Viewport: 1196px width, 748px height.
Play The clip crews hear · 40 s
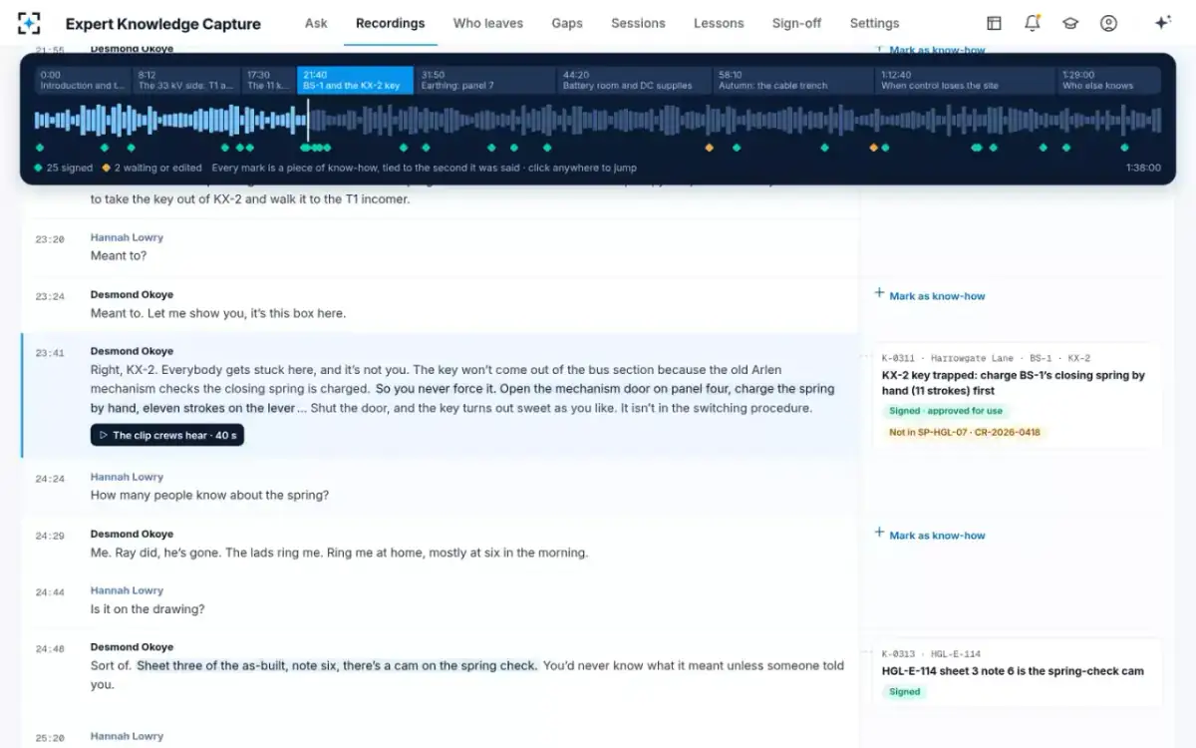167,435
